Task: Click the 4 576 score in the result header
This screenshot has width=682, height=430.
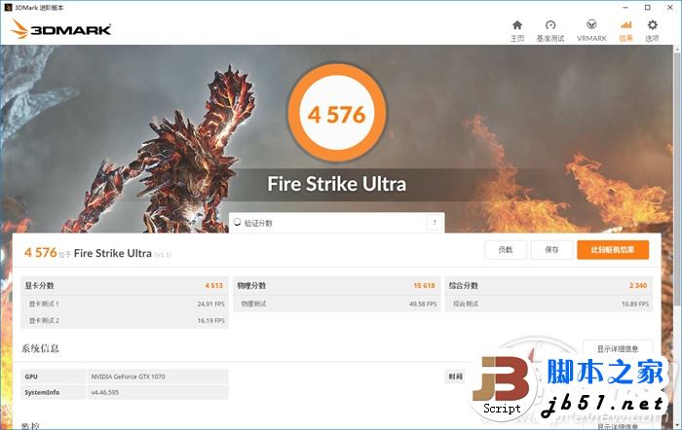Action: coord(41,252)
